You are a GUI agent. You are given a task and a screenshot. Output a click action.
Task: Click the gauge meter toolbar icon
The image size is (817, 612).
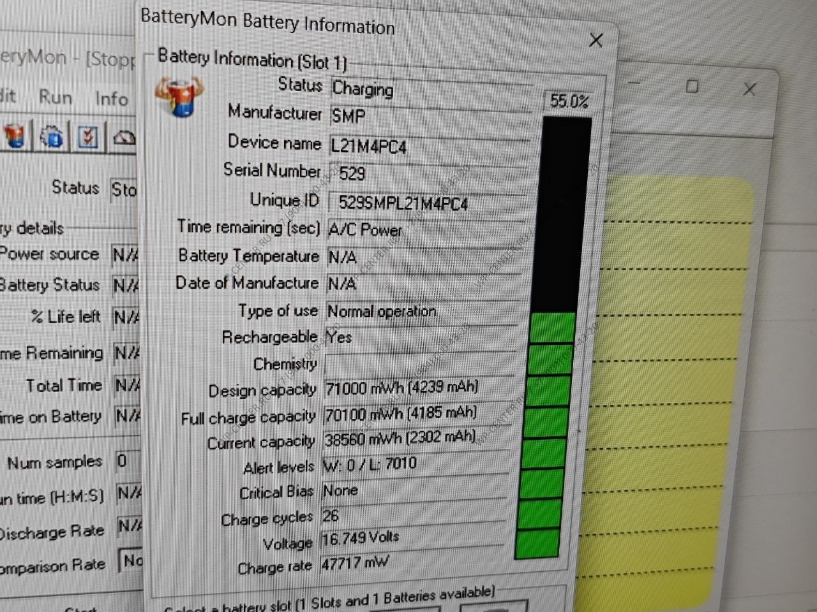[124, 137]
